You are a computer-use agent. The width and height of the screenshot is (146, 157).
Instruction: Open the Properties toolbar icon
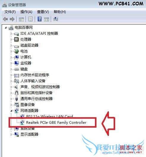tap(30, 19)
